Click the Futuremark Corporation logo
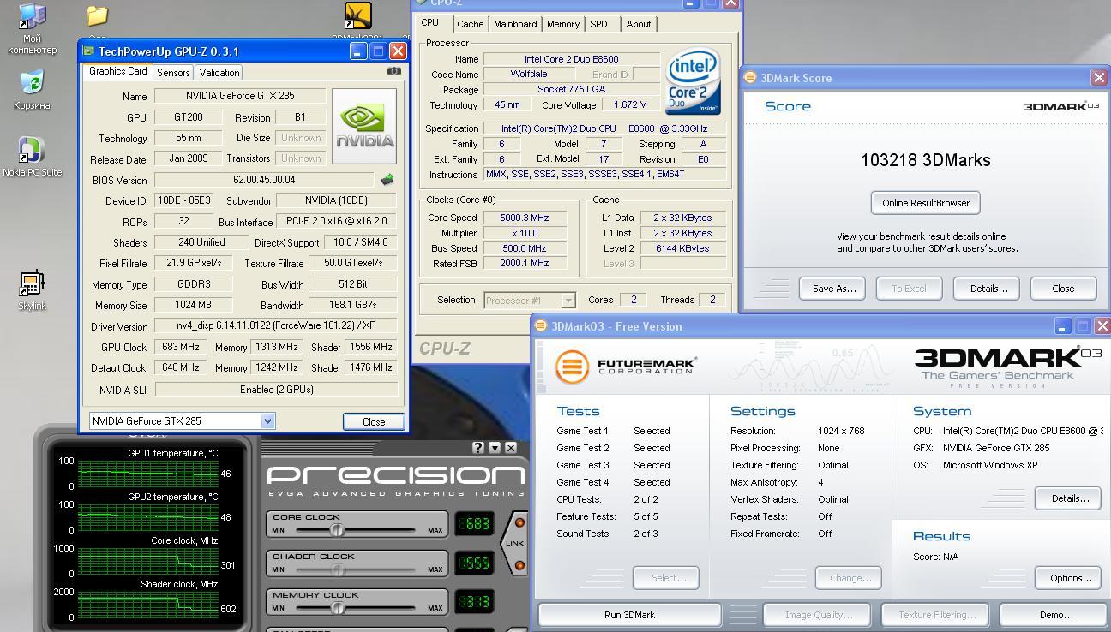The height and width of the screenshot is (632, 1111). point(625,366)
